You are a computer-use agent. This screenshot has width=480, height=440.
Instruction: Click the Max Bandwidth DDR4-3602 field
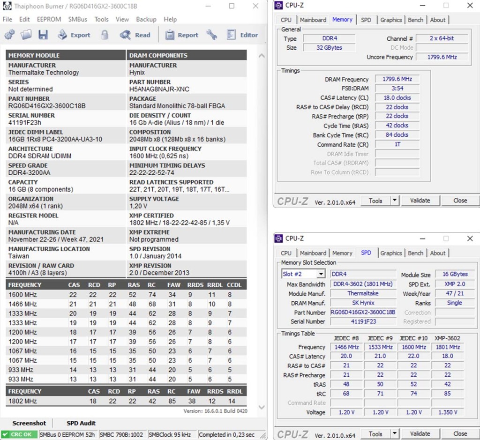[363, 284]
